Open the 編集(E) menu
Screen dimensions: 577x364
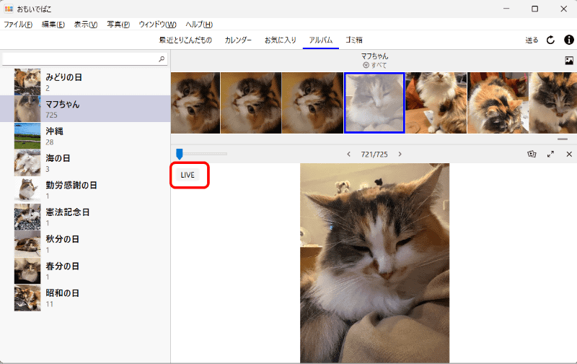tap(53, 25)
